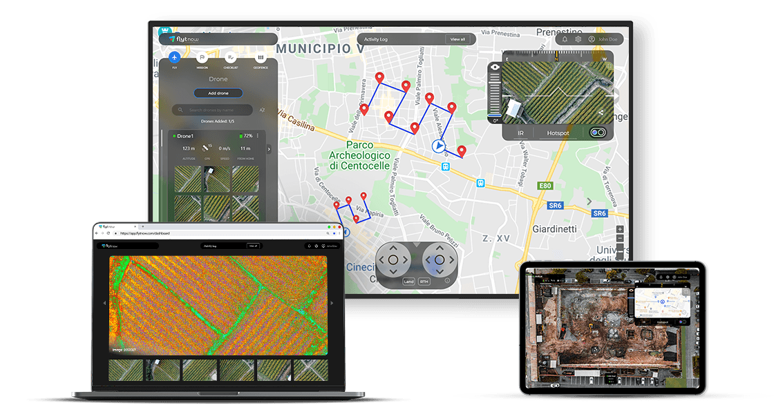Go to next image arrow on laptop
The image size is (774, 414).
(x=332, y=303)
